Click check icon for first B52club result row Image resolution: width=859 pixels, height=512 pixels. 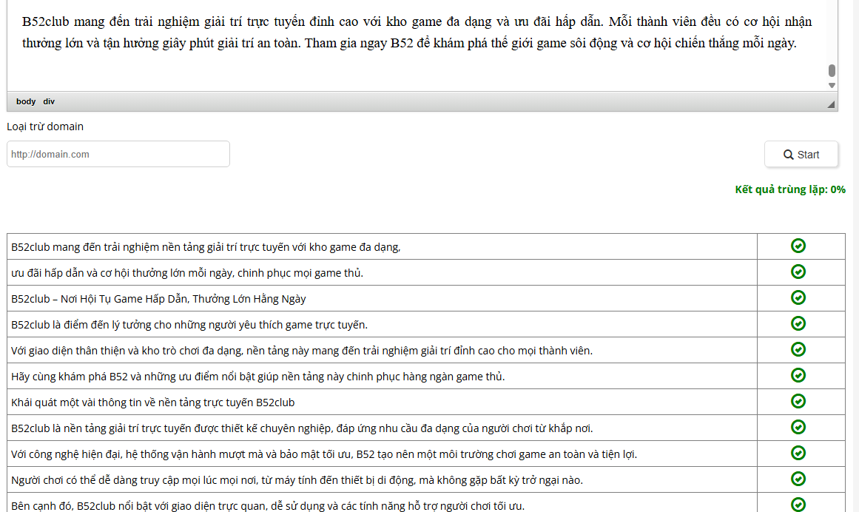(798, 246)
